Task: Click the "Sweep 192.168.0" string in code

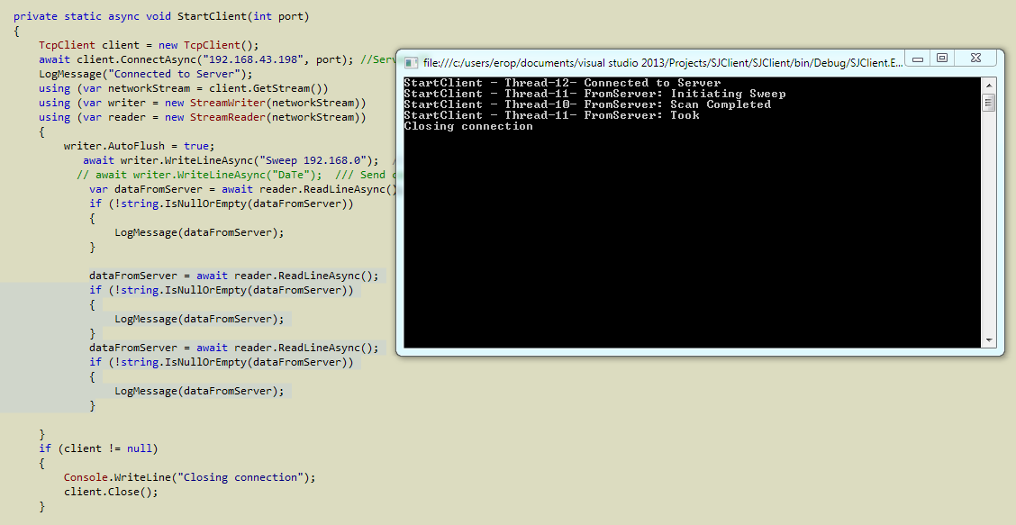Action: coord(313,160)
